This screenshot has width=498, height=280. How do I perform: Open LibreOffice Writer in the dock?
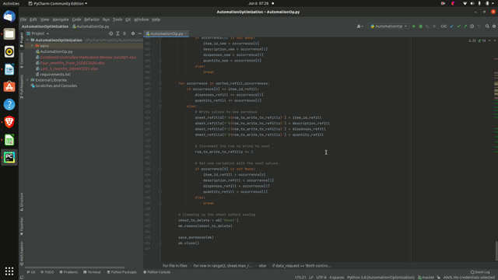(9, 69)
